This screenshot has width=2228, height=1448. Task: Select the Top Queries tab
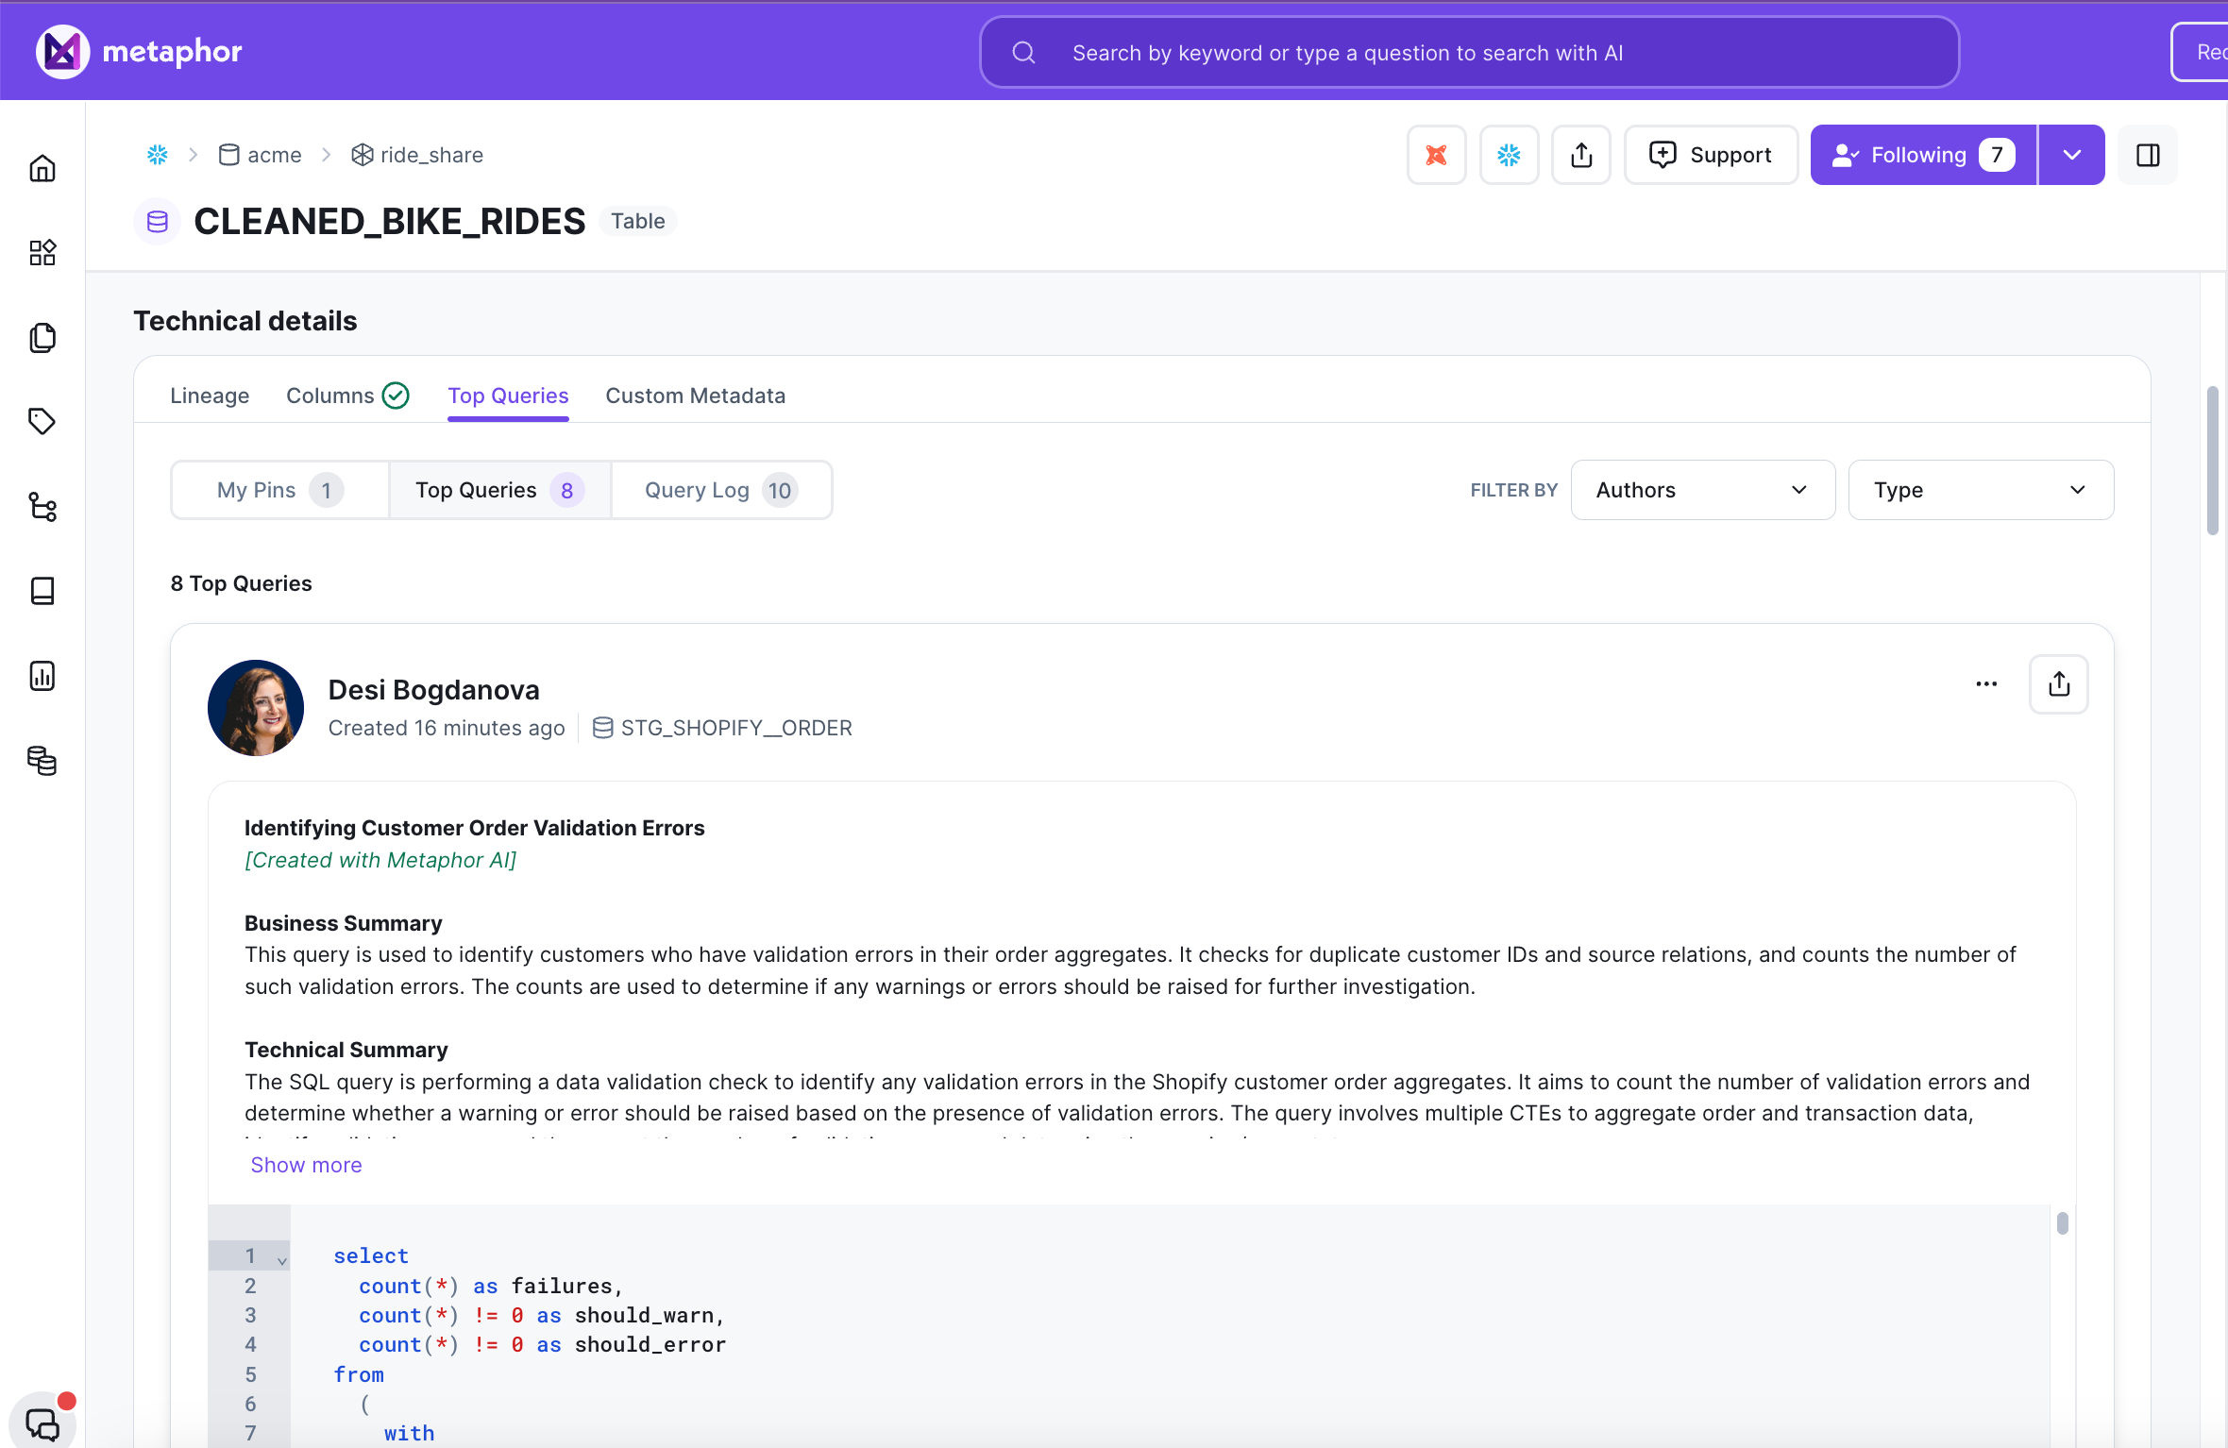[508, 396]
